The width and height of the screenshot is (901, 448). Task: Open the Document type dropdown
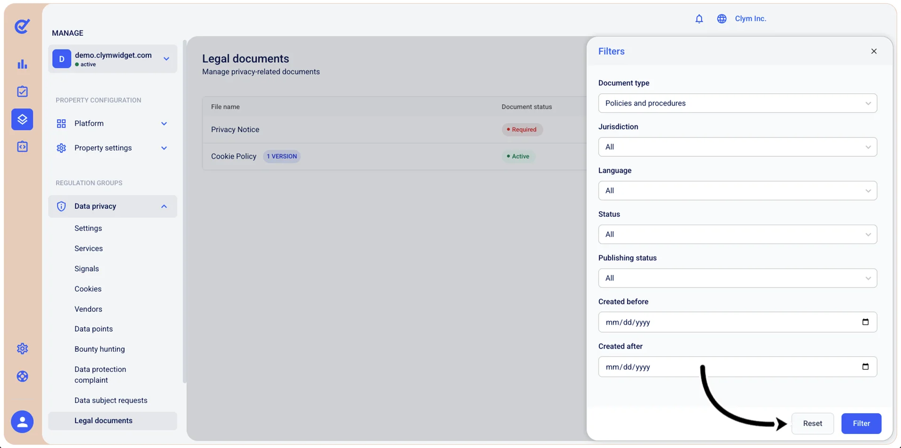(x=737, y=103)
